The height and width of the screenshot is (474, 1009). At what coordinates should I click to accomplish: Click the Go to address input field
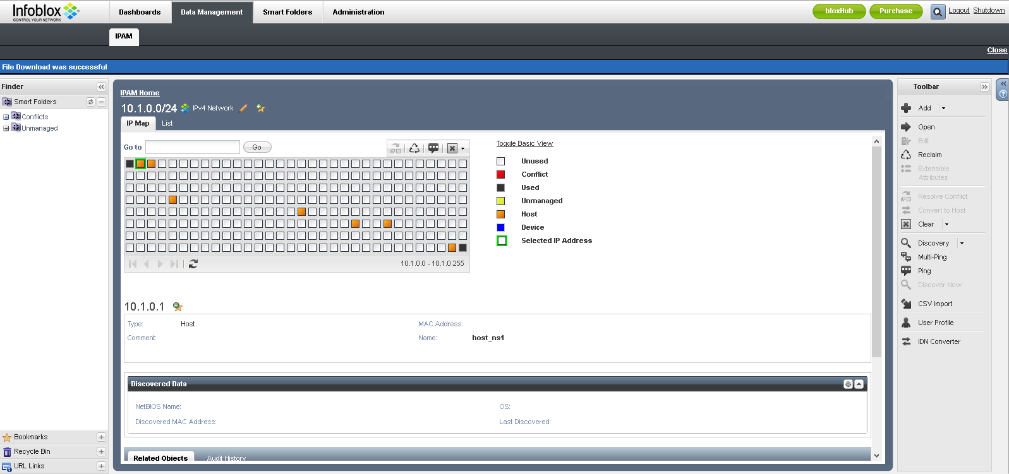[x=193, y=147]
